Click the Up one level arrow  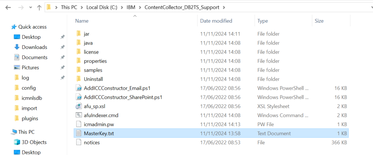tap(39, 7)
